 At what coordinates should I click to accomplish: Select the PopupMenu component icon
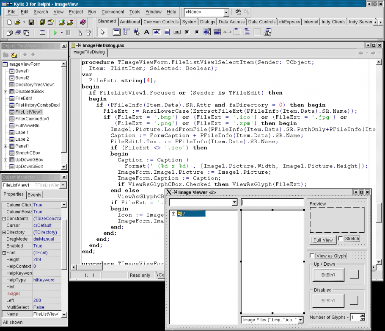point(137,32)
